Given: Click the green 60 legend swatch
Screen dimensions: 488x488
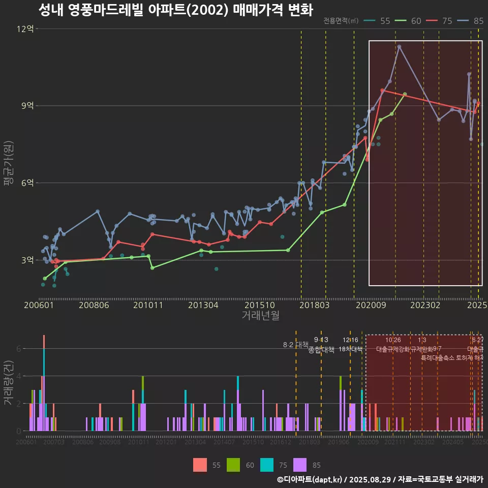Looking at the screenshot, I should [x=233, y=465].
